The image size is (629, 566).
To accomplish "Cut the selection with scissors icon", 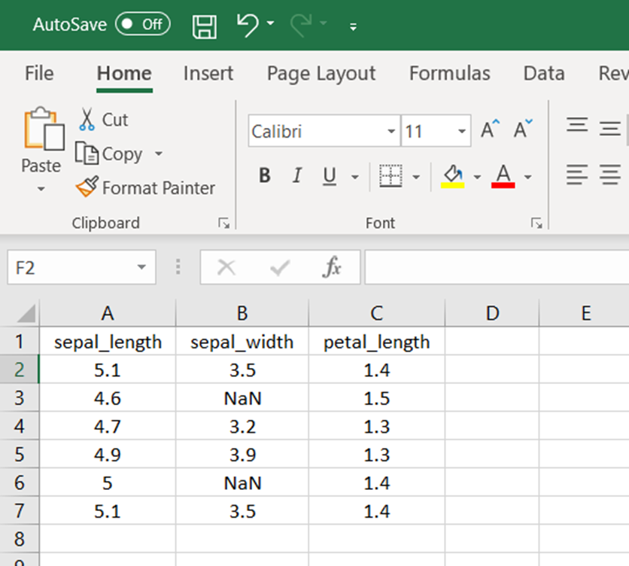I will pyautogui.click(x=87, y=119).
